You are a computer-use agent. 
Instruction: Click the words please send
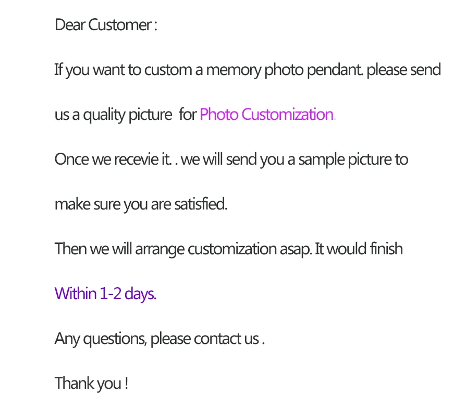(x=404, y=70)
